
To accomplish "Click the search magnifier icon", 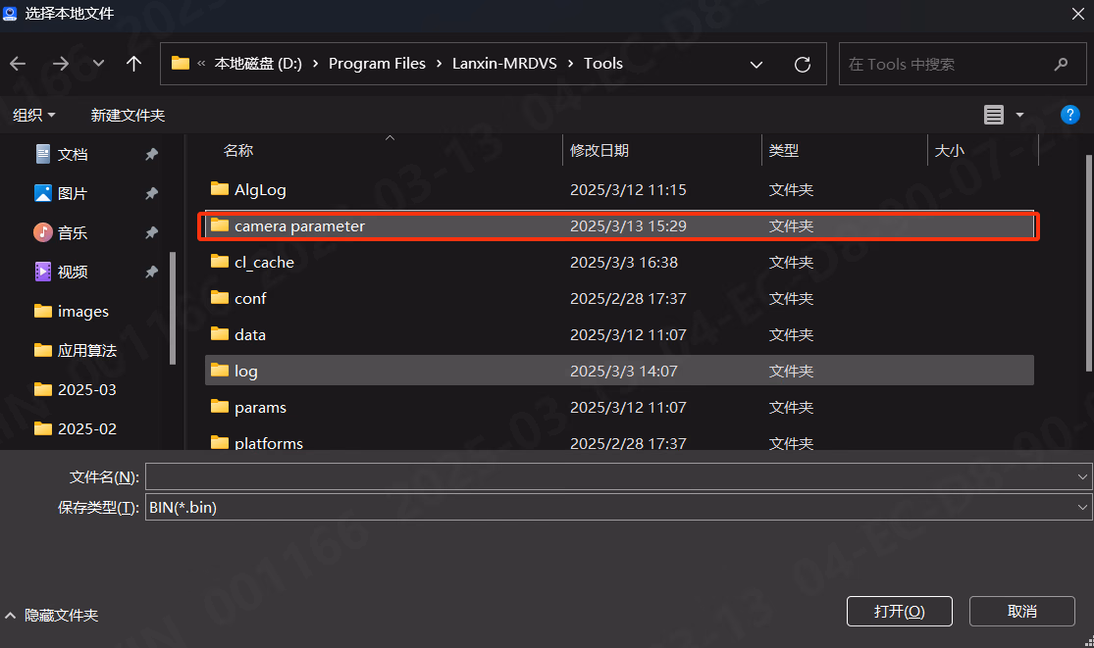I will coord(1062,64).
